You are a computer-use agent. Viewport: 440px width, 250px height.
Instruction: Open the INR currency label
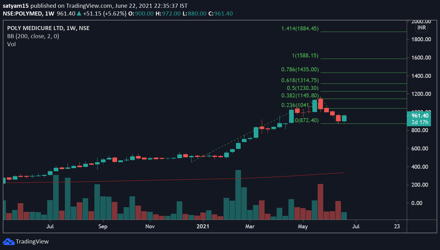(x=422, y=28)
